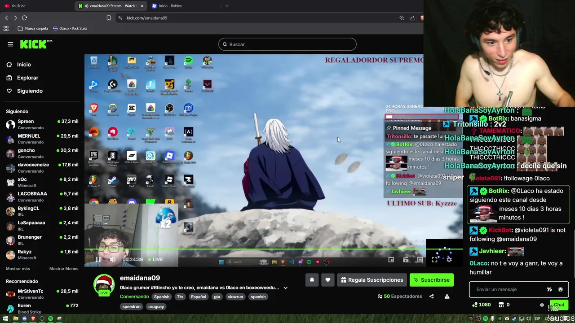Toggle theater mode icon in player
575x323 pixels.
tap(420, 259)
